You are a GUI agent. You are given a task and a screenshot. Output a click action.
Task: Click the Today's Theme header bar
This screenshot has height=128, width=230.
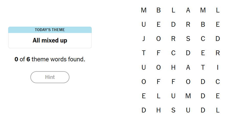pyautogui.click(x=50, y=30)
